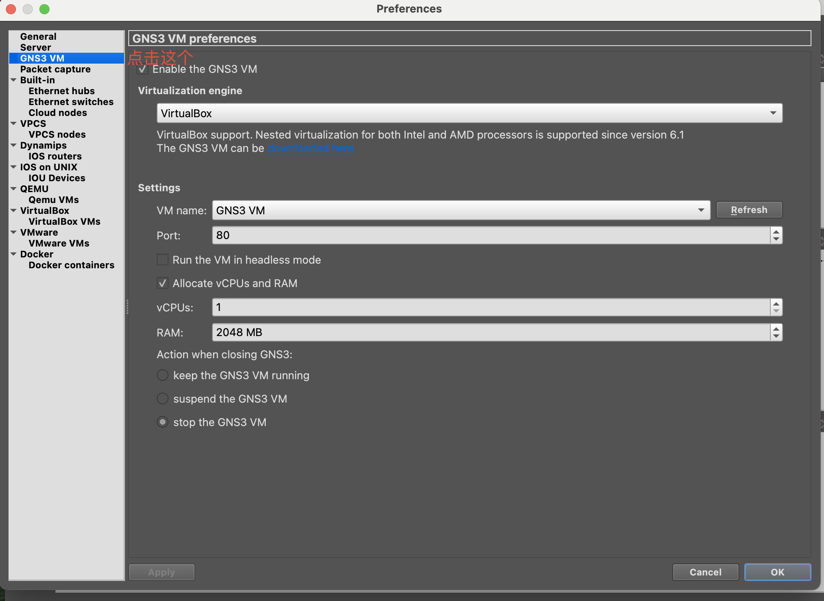Decrease vCPUs with the down arrow

tap(776, 311)
